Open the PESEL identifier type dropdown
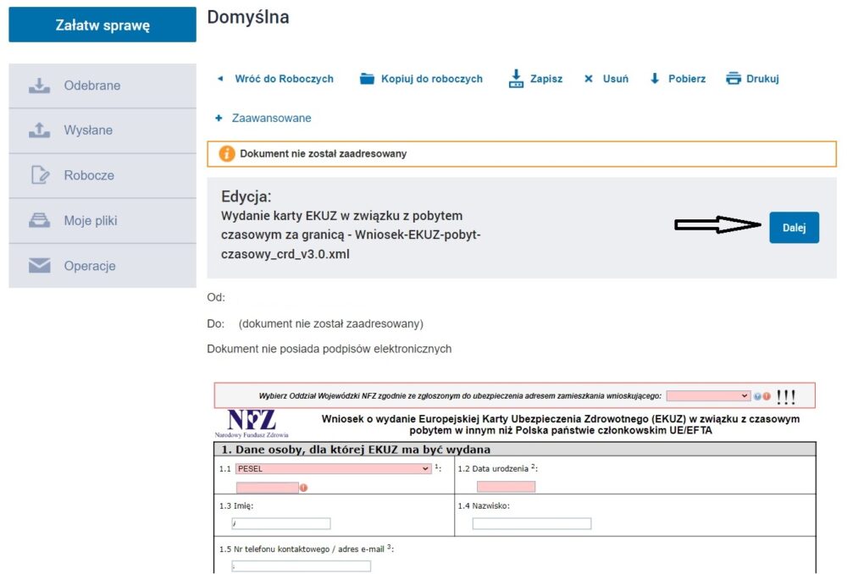Image resolution: width=847 pixels, height=574 pixels. 333,468
